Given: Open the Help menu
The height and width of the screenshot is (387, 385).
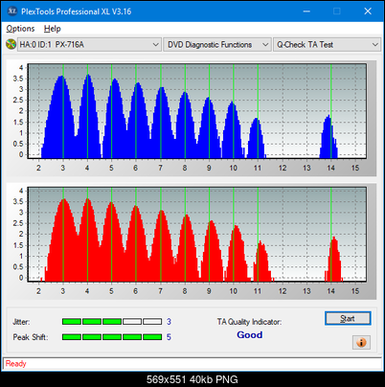Looking at the screenshot, I should tap(52, 29).
